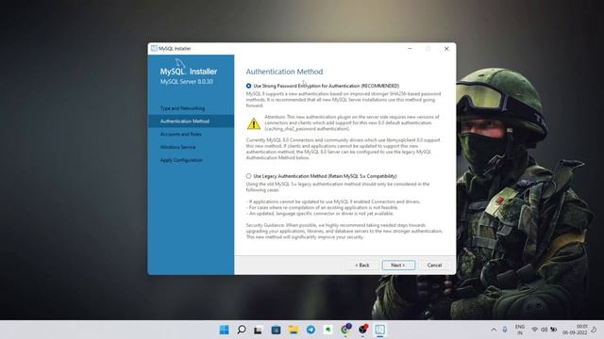
Task: Open File Explorer from taskbar
Action: 294,330
